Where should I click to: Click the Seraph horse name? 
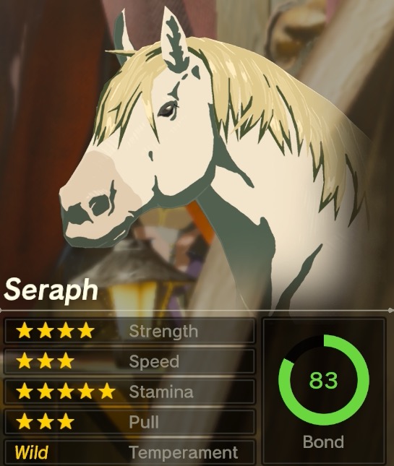pos(51,290)
